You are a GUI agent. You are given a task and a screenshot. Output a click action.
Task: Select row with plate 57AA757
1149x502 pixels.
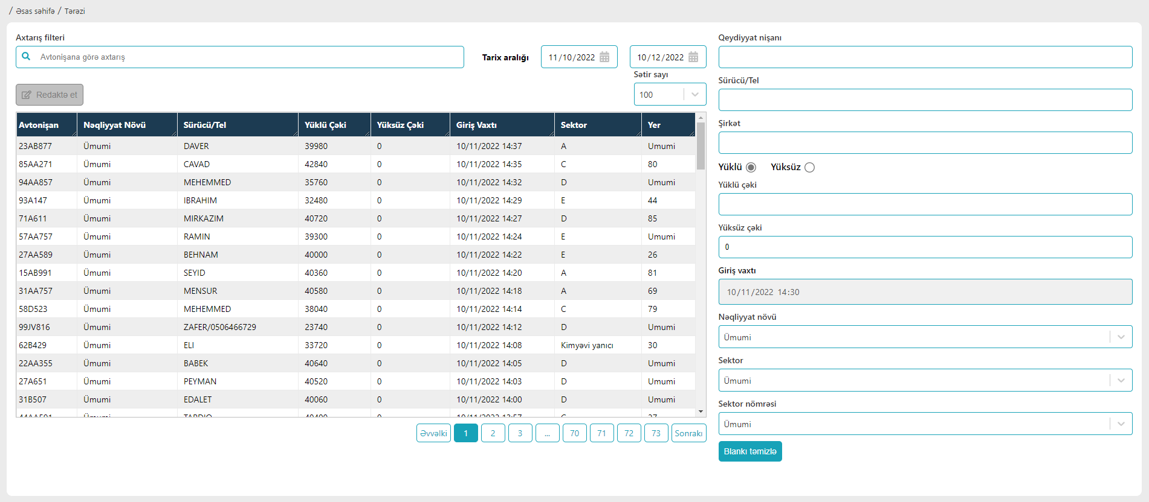[355, 237]
